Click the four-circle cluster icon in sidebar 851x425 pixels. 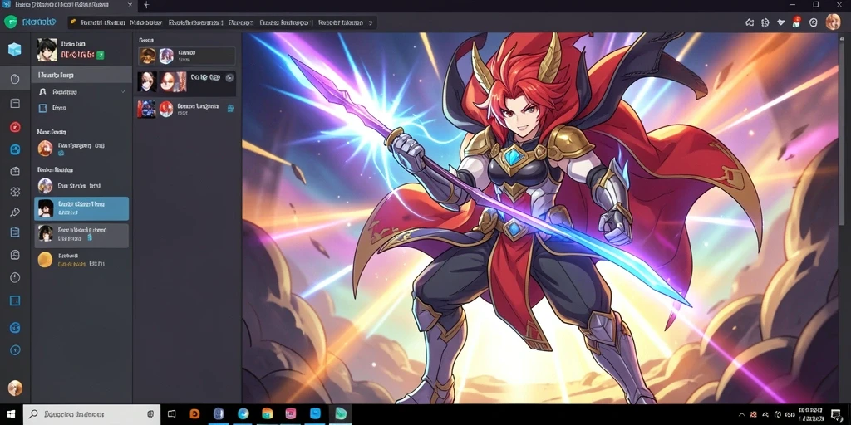[15, 192]
